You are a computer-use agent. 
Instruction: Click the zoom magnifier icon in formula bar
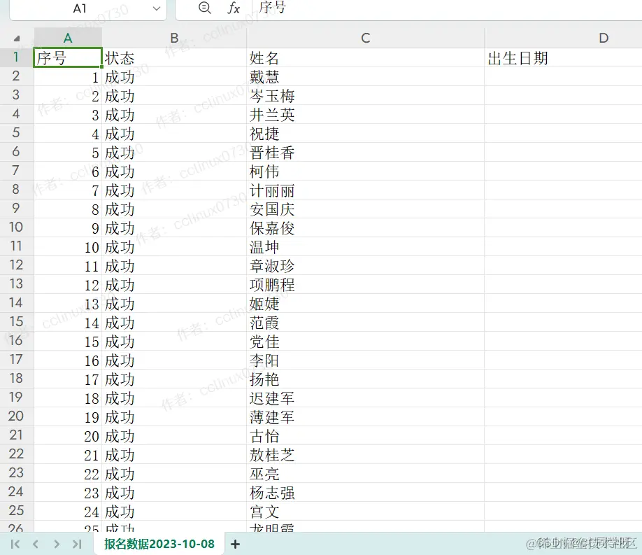[204, 8]
